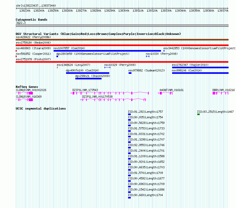The width and height of the screenshot is (236, 208).
Task: Click the CLDN18|NM_016369 gene label
Action: tap(29, 97)
